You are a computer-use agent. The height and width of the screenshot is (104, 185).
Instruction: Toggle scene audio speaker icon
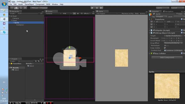(82, 14)
